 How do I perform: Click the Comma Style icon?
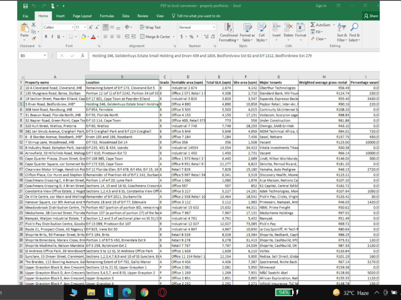click(x=197, y=37)
